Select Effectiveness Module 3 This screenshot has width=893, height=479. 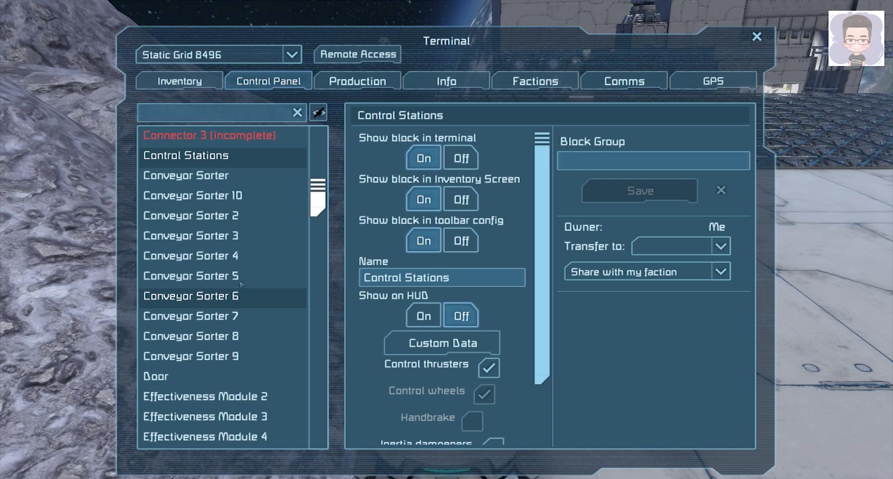222,417
